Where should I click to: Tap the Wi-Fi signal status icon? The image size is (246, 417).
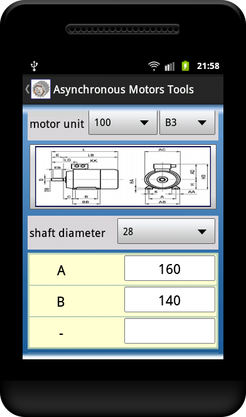point(154,66)
